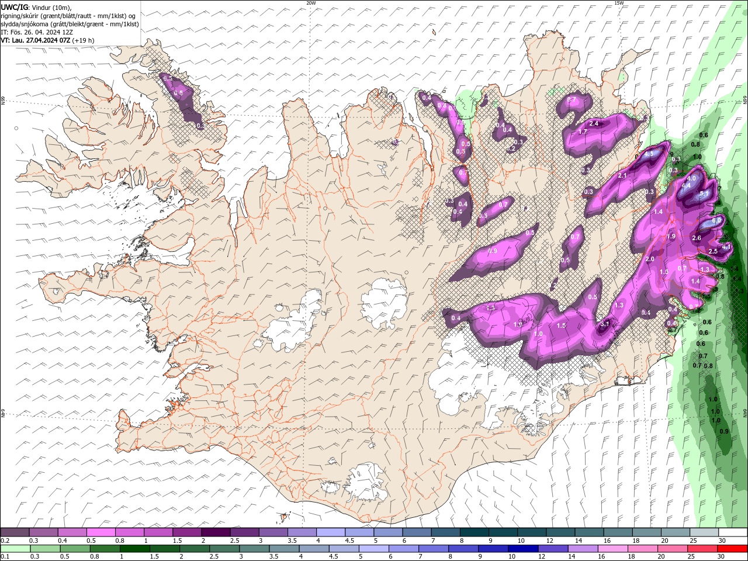
Task: Click the 3.1 precipitation value on map
Action: click(605, 324)
